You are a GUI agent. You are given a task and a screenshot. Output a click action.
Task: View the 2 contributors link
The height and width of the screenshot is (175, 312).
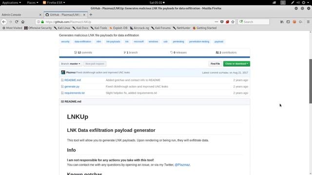pos(226,52)
